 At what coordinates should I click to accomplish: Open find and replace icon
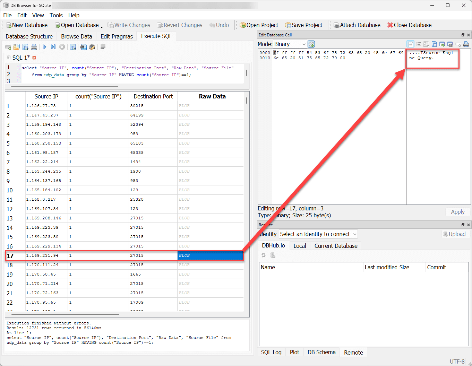pyautogui.click(x=92, y=47)
